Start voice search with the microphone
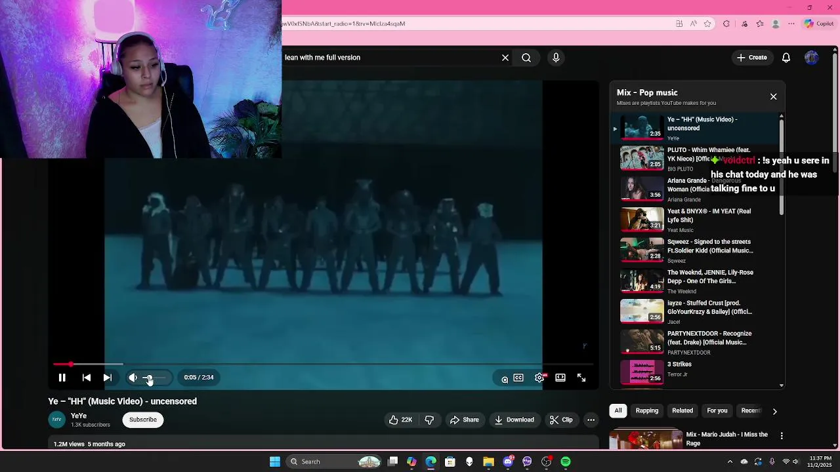Image resolution: width=840 pixels, height=472 pixels. [556, 58]
